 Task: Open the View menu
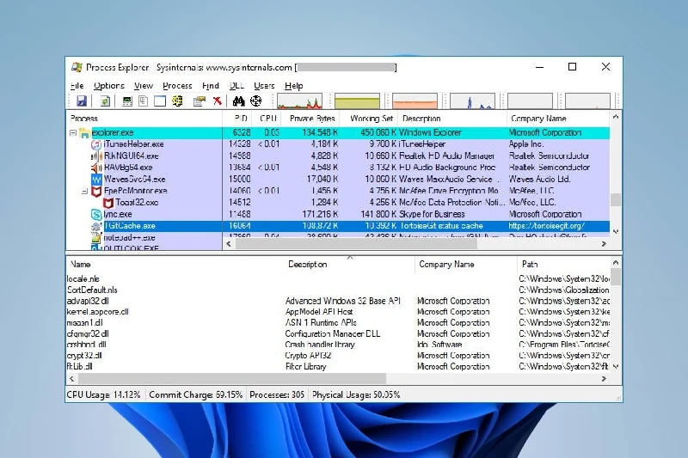(x=144, y=85)
